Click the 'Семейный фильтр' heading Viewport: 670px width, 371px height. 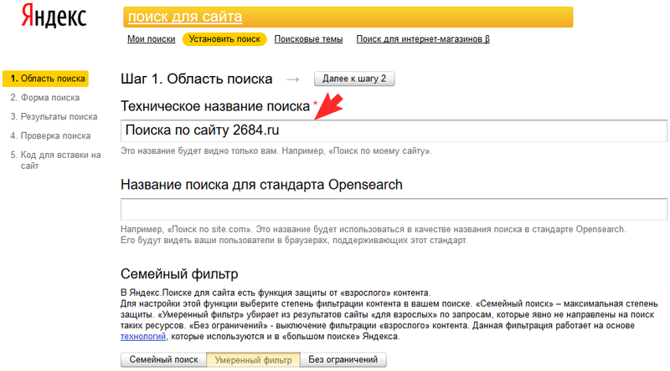[179, 274]
